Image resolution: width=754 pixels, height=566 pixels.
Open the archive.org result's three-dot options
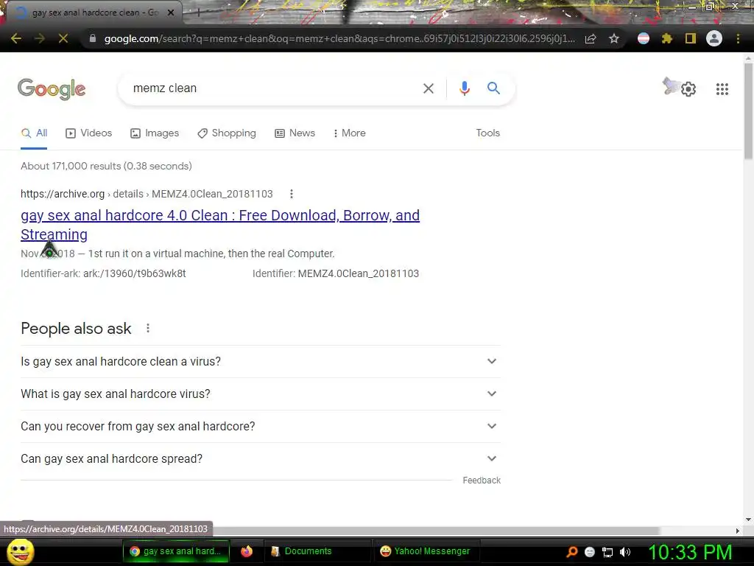pos(292,194)
